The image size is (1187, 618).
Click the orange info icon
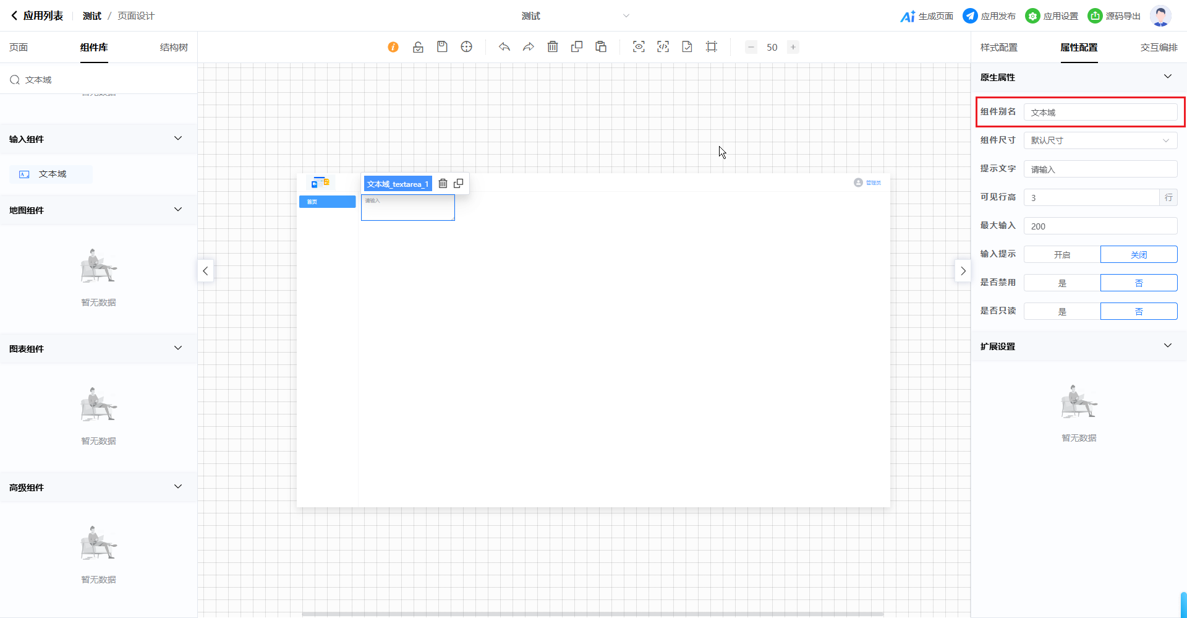(393, 47)
